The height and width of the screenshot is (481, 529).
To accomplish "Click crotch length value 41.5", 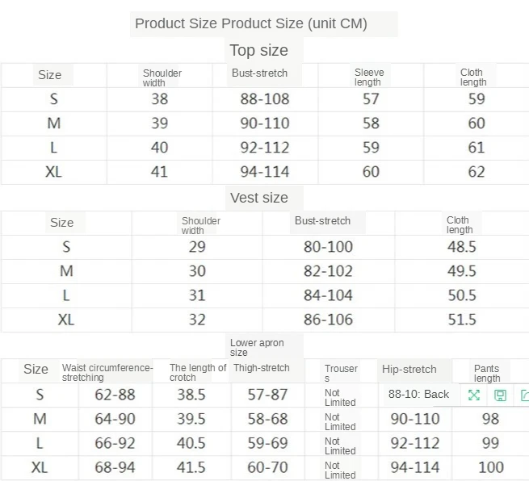I will [191, 467].
